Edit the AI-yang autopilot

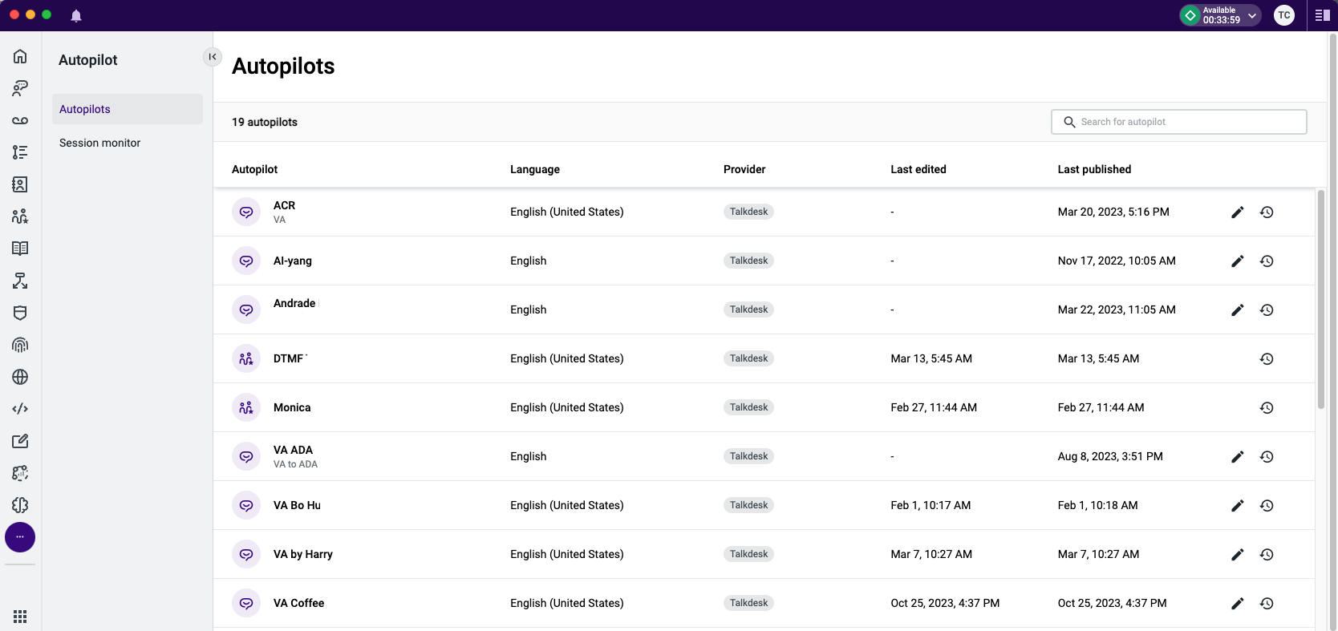click(1238, 261)
